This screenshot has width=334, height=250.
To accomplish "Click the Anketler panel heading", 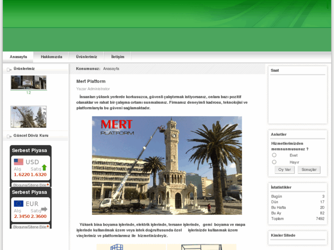I will pyautogui.click(x=278, y=134).
